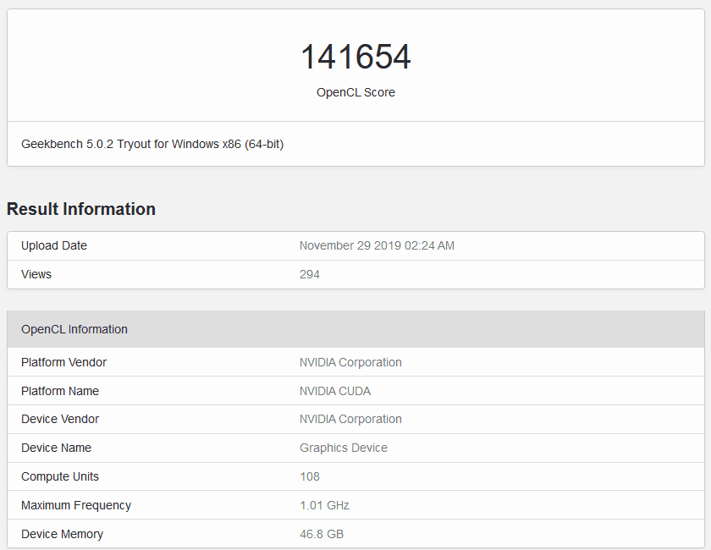Click the Result Information heading
The width and height of the screenshot is (711, 550).
click(x=80, y=209)
